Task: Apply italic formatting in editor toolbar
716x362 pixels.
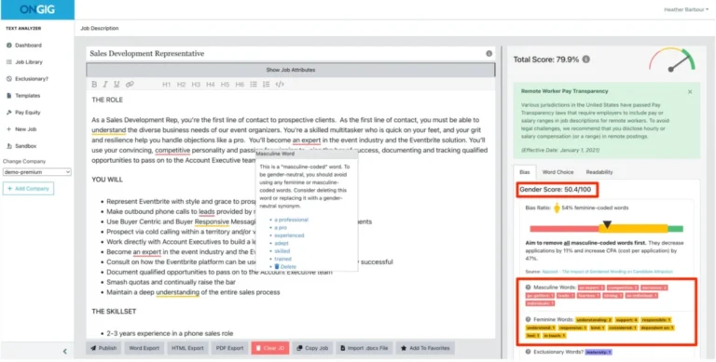Action: tap(105, 85)
